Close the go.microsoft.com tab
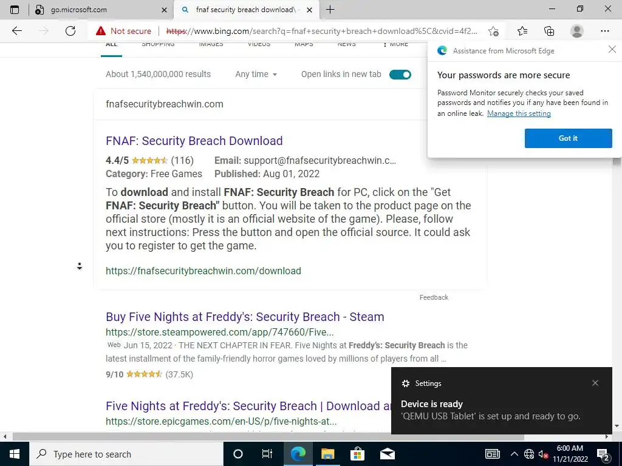The height and width of the screenshot is (466, 622). [164, 10]
